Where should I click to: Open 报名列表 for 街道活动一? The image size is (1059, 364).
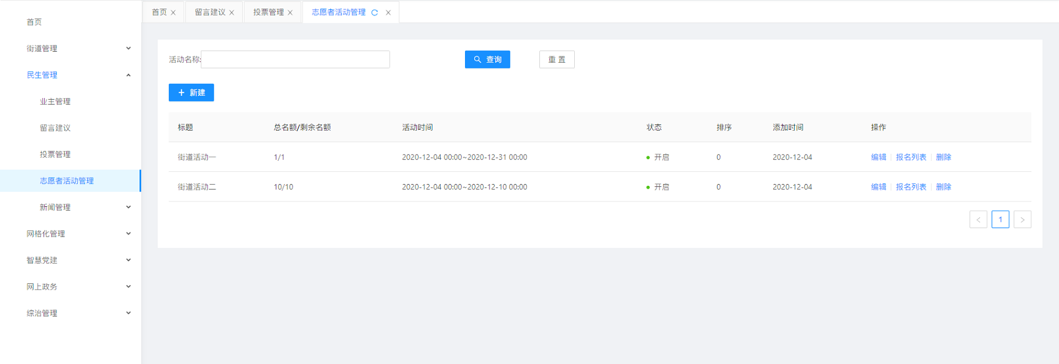(x=911, y=157)
